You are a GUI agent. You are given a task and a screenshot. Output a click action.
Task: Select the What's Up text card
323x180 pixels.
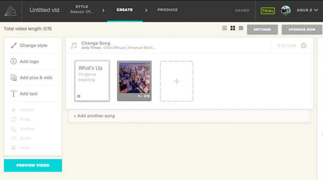click(92, 81)
